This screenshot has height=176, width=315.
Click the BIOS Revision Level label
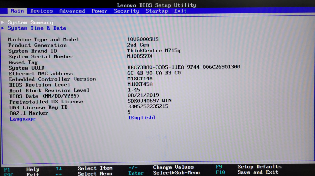(40, 85)
